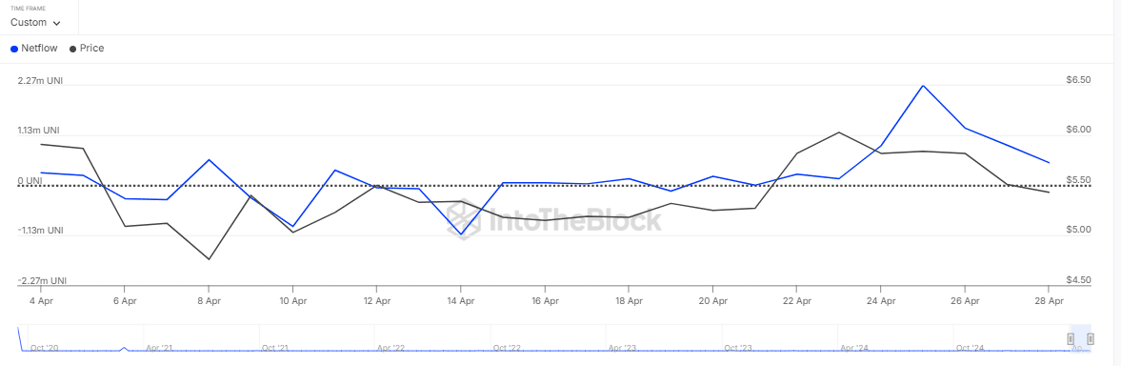Click the 0 UNI baseline axis label

30,181
